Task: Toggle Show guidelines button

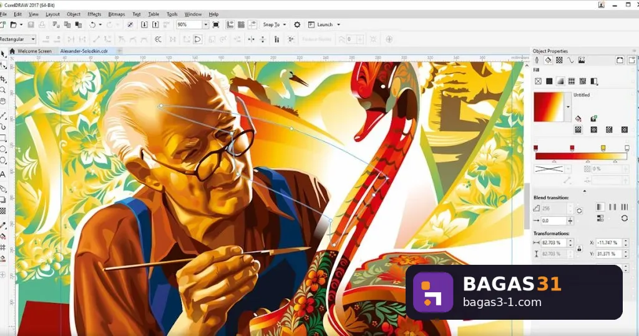Action: (253, 25)
